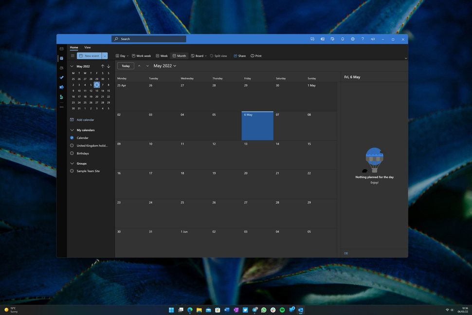Collapse the My calendars section
This screenshot has height=315, width=472.
(x=72, y=130)
